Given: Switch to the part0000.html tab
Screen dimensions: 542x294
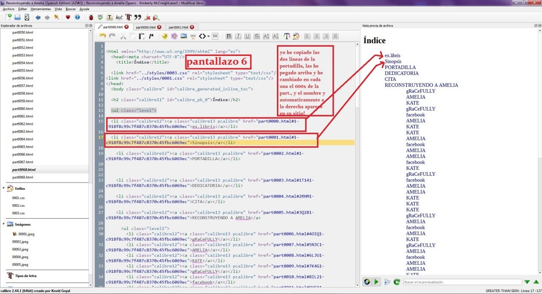Looking at the screenshot, I should (x=145, y=27).
